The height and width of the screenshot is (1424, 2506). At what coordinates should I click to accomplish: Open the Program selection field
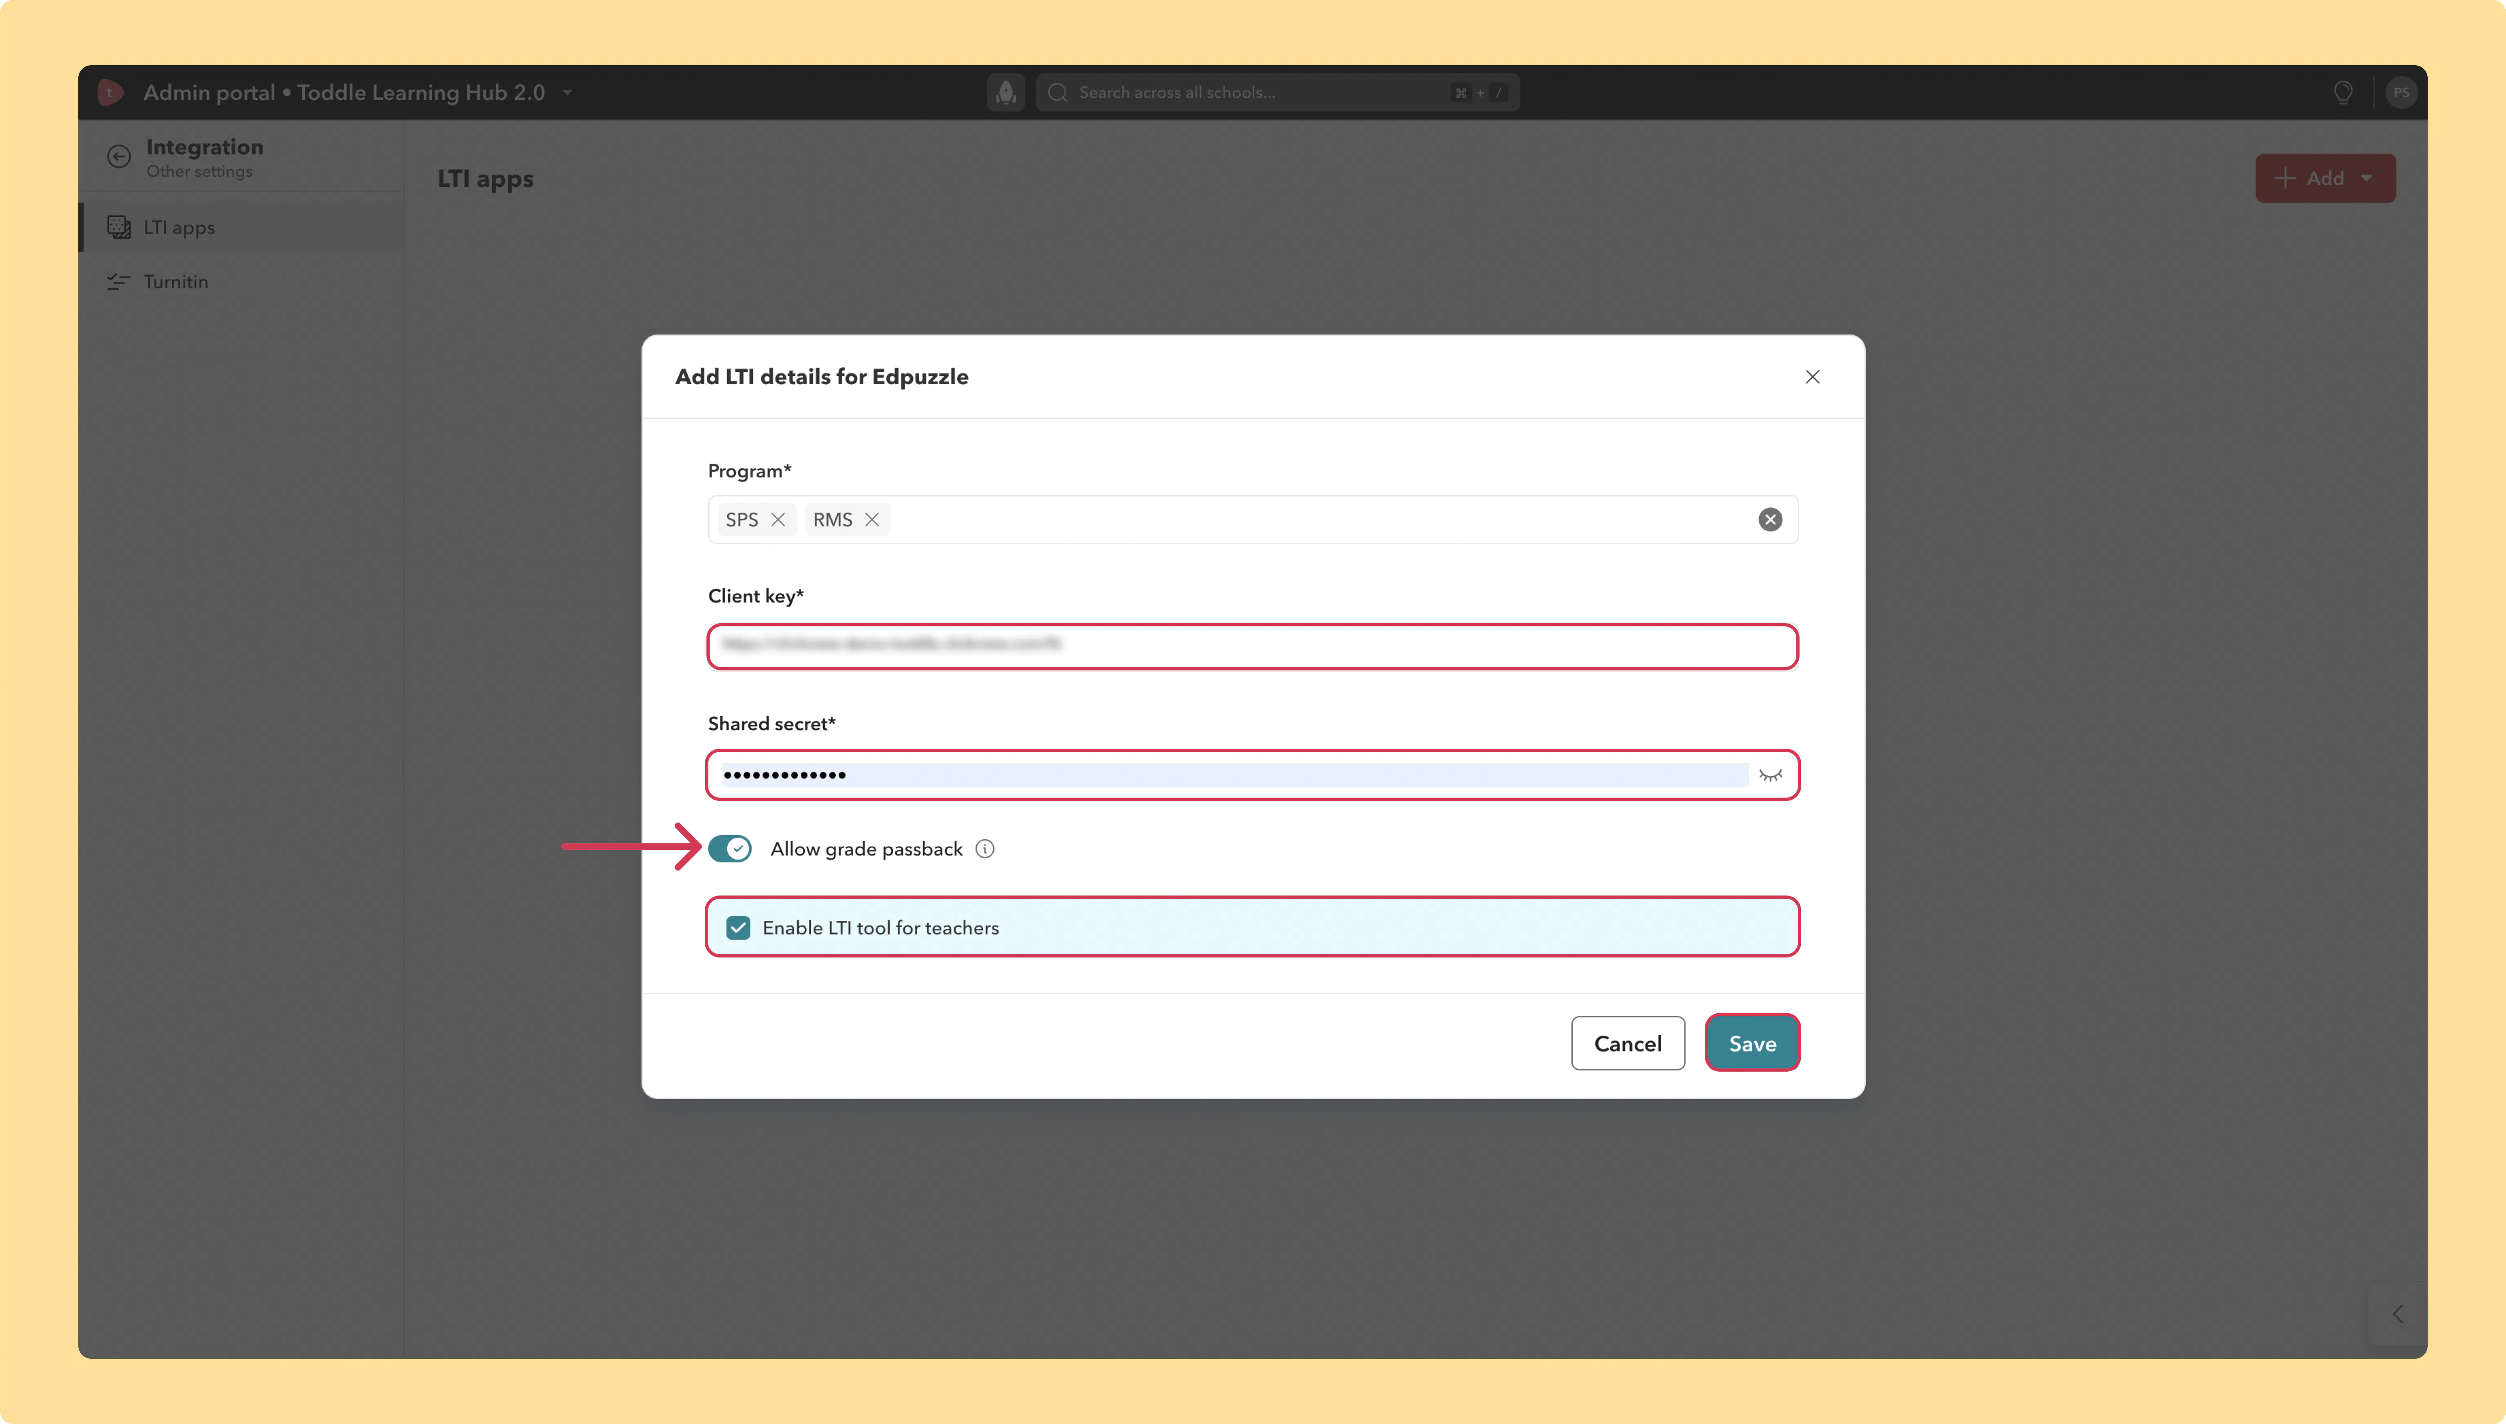[x=1253, y=520]
